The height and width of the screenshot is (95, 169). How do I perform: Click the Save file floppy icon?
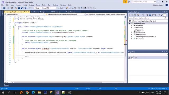tap(19, 8)
